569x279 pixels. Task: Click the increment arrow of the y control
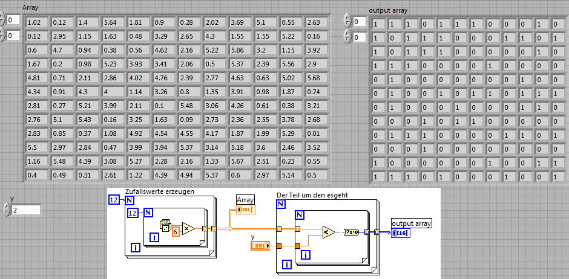coord(6,207)
